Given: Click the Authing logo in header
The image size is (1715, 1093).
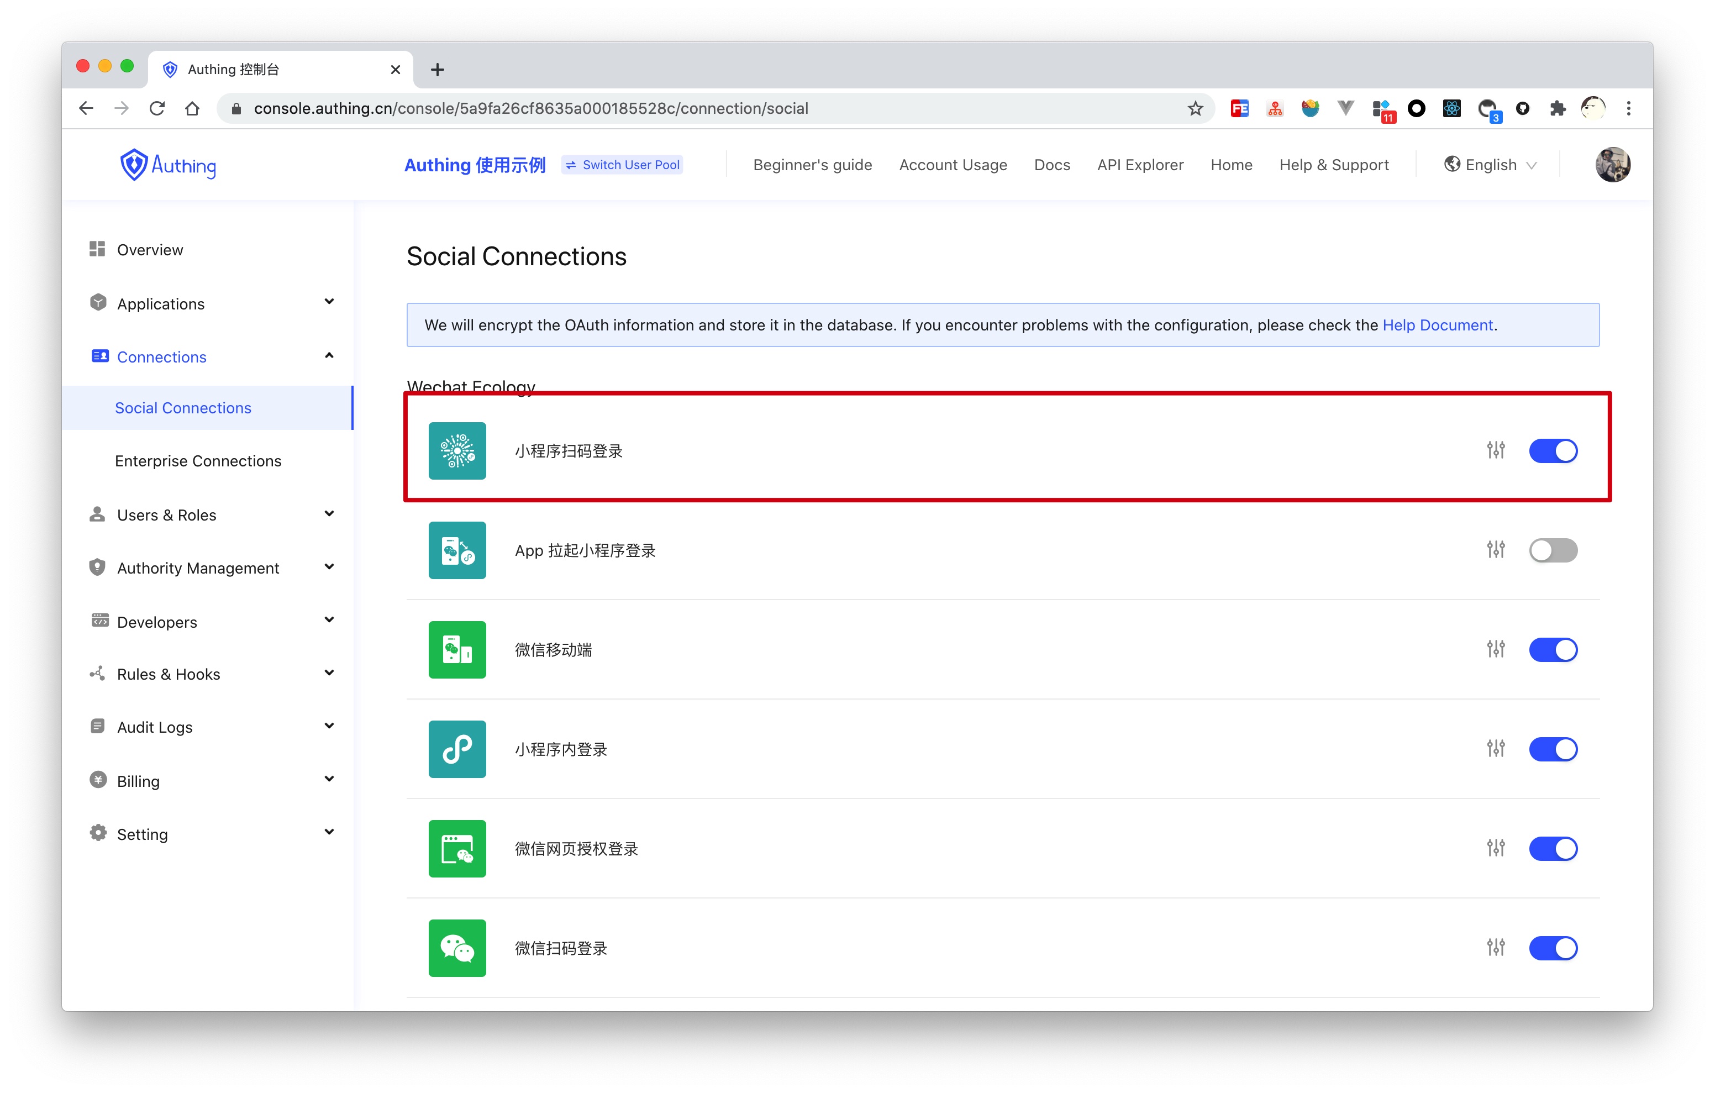Looking at the screenshot, I should [168, 165].
